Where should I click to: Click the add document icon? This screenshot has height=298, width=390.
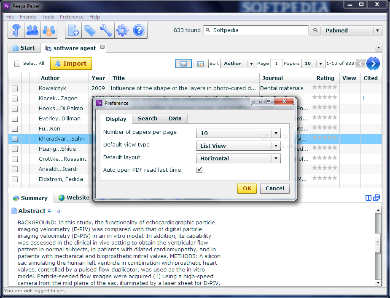click(73, 30)
